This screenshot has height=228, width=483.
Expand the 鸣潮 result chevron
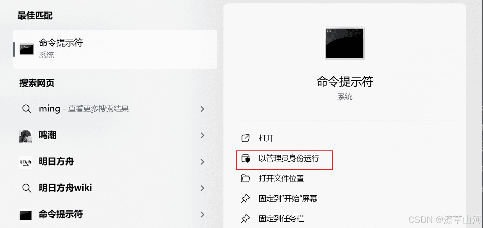[202, 135]
